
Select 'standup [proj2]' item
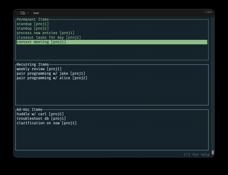32,28
